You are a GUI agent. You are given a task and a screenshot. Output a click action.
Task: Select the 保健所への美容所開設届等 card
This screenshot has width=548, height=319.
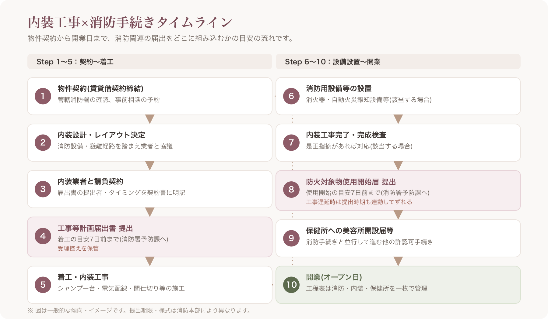click(x=398, y=238)
